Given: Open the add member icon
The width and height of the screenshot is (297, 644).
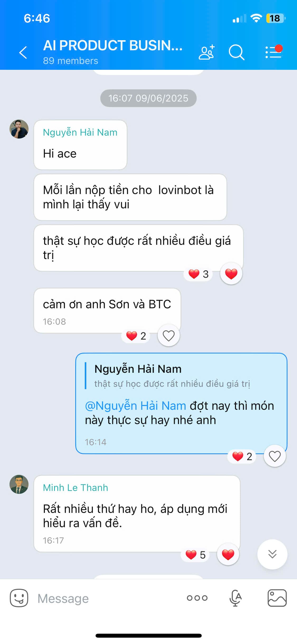Looking at the screenshot, I should (206, 52).
